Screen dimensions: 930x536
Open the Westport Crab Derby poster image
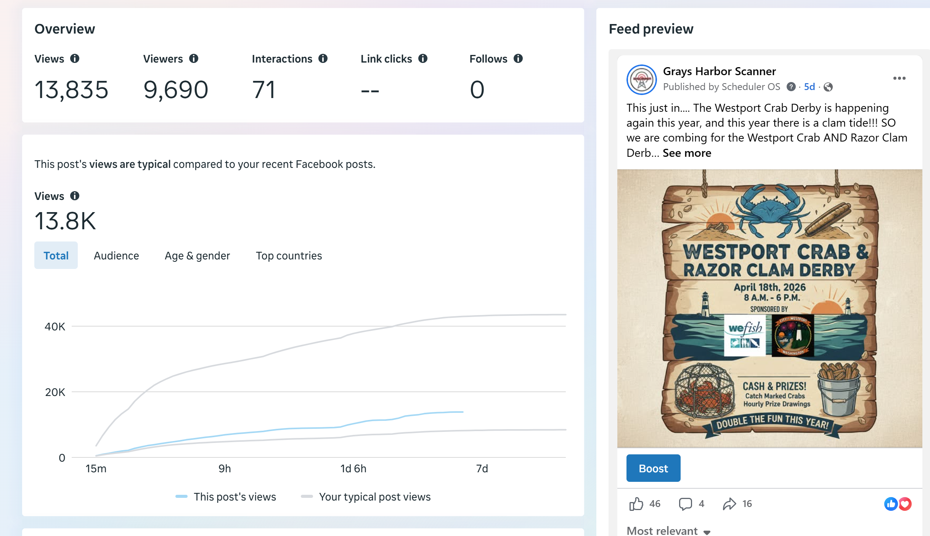(x=769, y=308)
